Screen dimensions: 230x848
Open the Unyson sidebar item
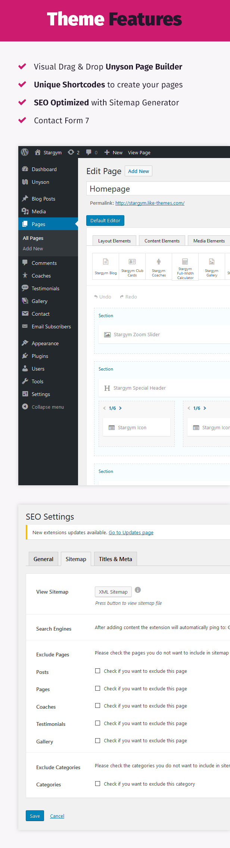click(48, 182)
